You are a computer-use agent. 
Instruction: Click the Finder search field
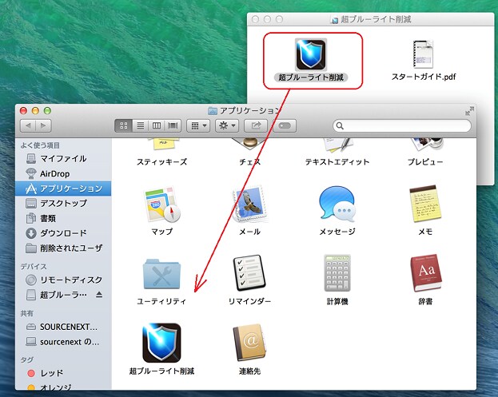click(402, 125)
